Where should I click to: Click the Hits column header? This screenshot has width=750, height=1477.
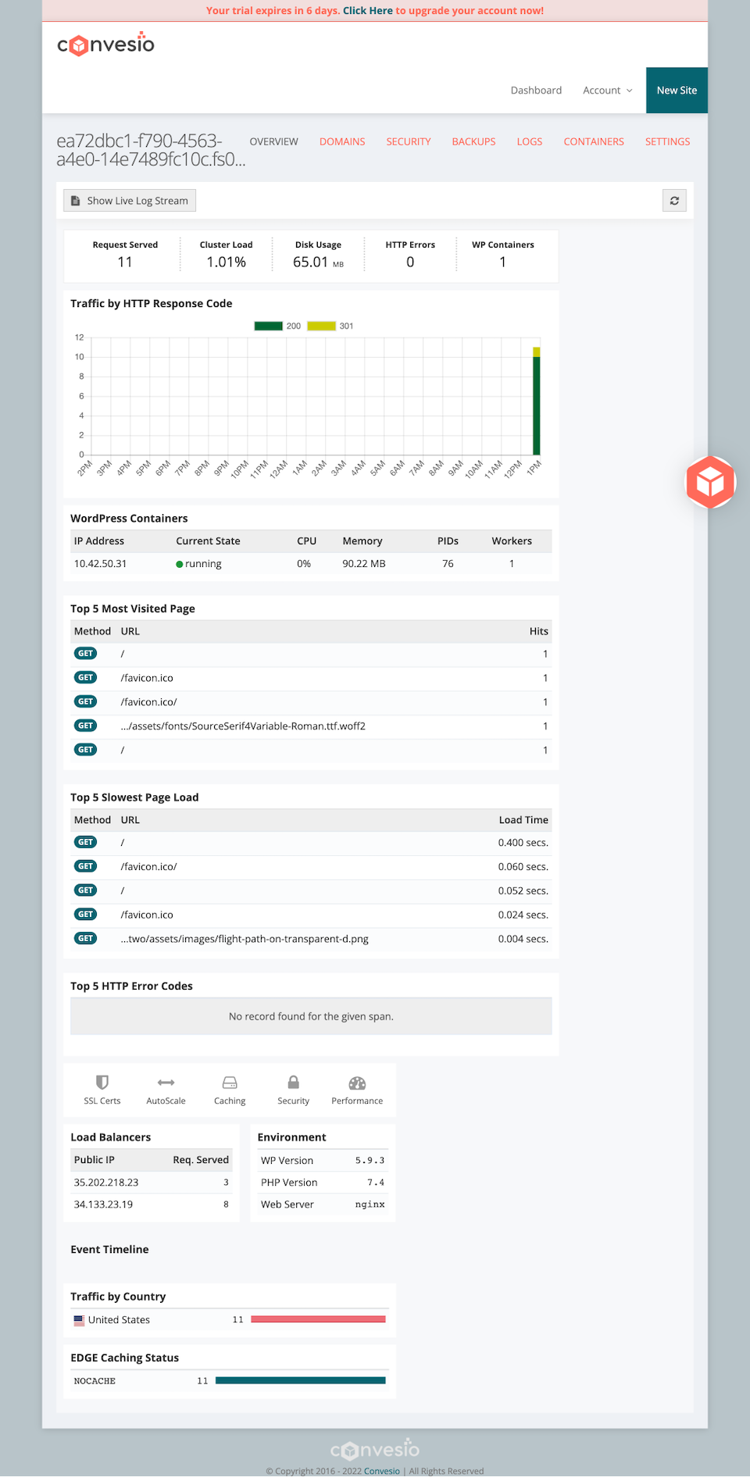539,631
